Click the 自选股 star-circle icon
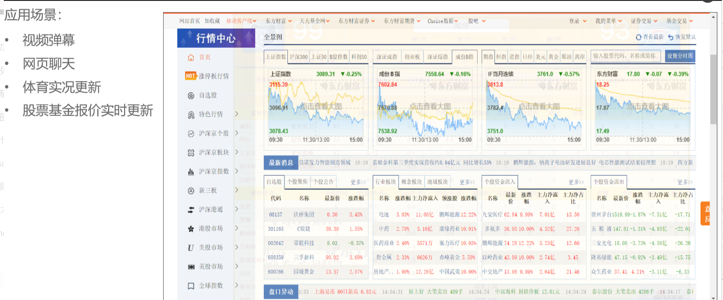This screenshot has width=723, height=300. coord(191,95)
